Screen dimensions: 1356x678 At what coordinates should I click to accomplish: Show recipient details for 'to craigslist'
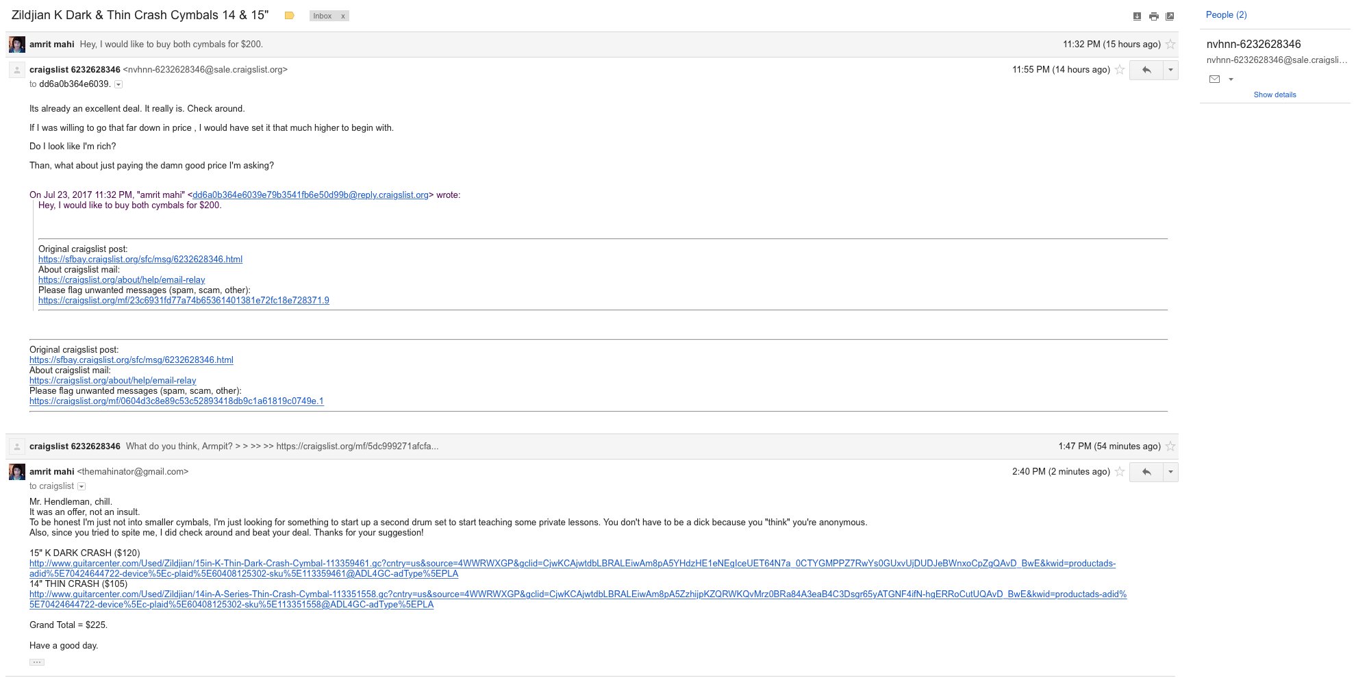81,486
